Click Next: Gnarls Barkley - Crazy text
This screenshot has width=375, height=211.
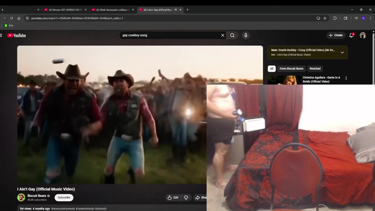(x=303, y=50)
